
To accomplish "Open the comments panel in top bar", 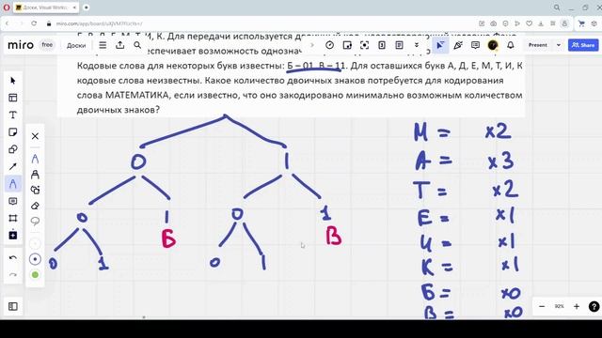I will point(475,45).
